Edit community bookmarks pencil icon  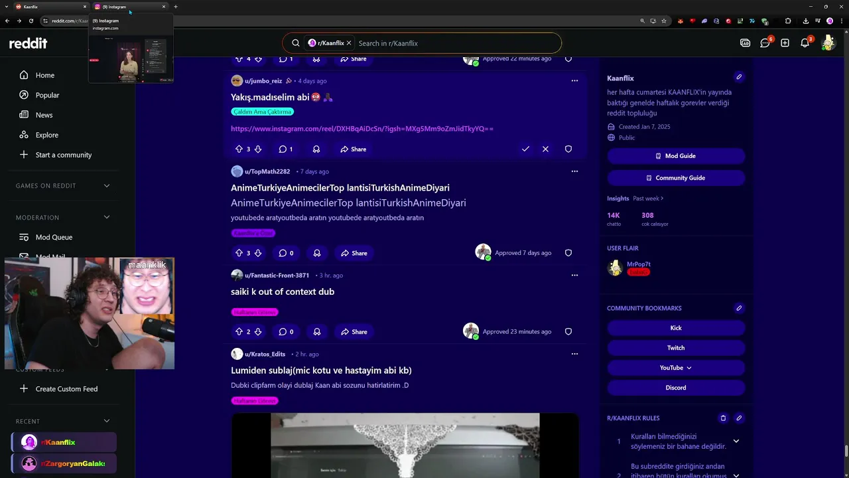pyautogui.click(x=739, y=308)
